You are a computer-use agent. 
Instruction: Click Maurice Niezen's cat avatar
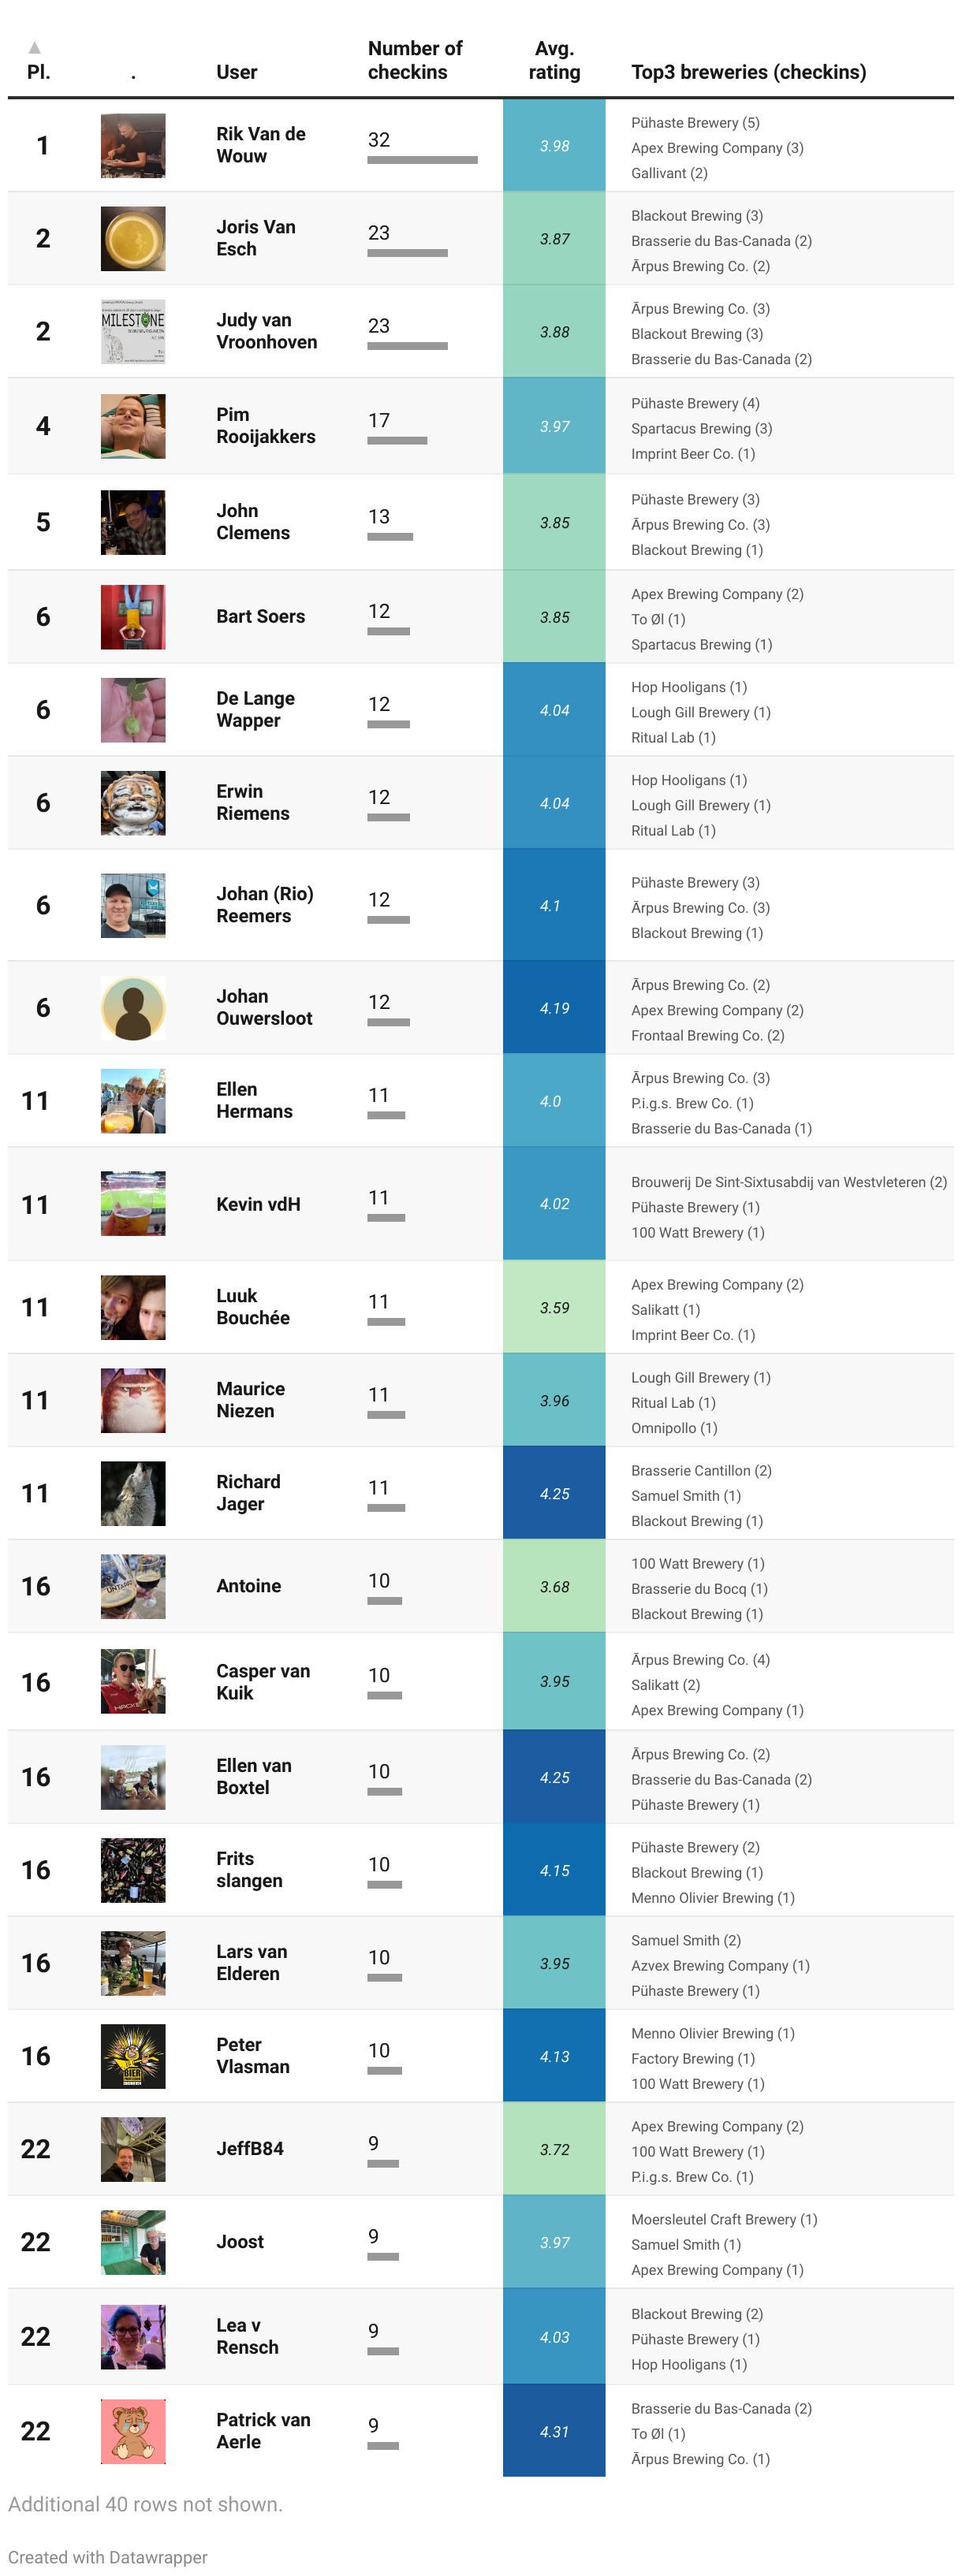[133, 1401]
